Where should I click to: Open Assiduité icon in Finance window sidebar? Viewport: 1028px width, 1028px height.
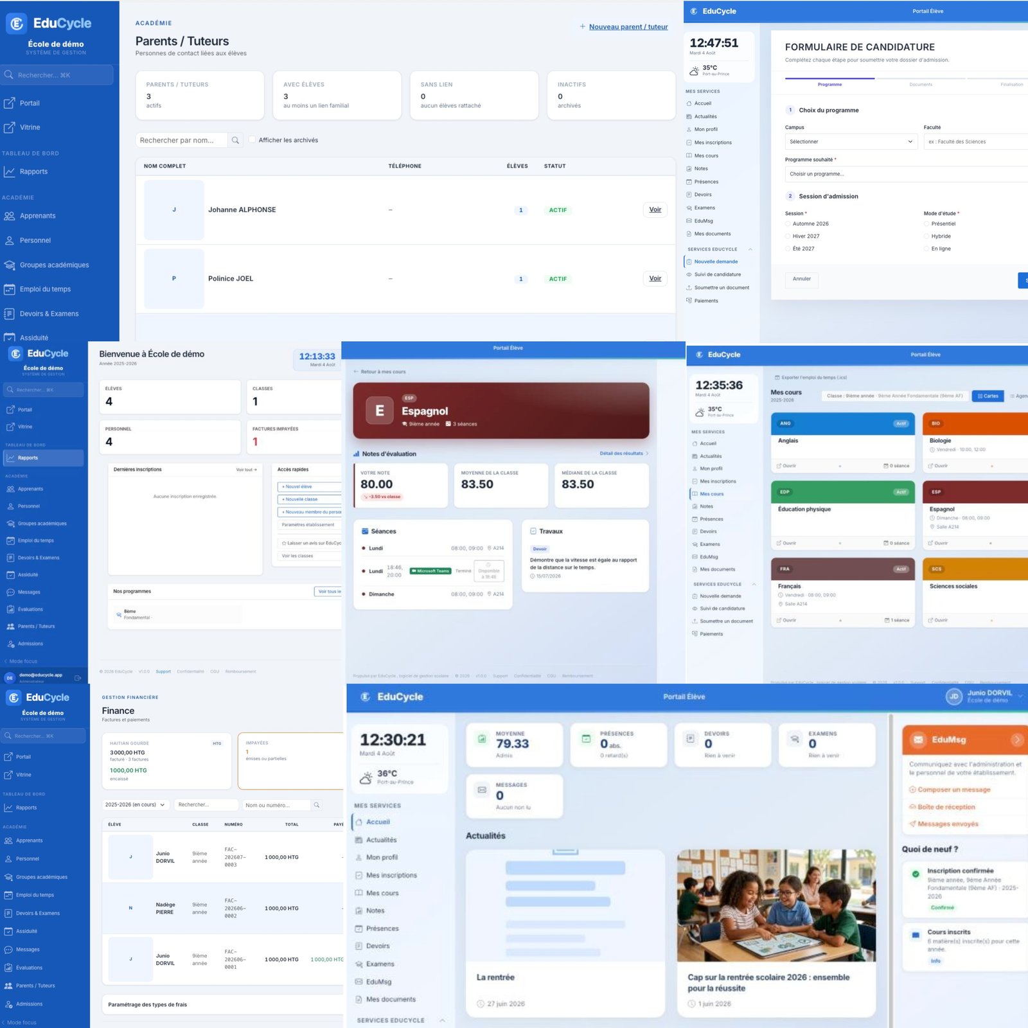click(x=8, y=931)
